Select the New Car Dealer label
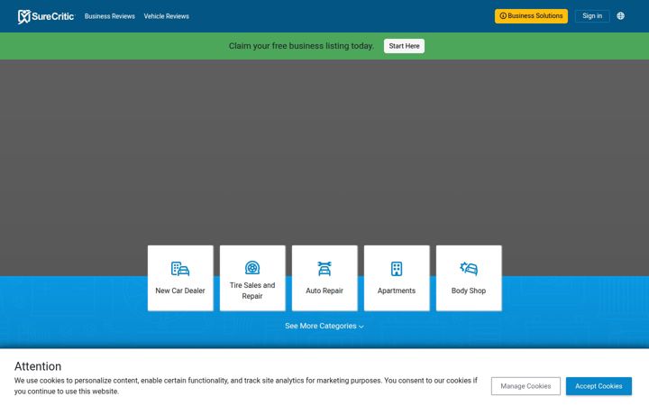 [x=180, y=291]
